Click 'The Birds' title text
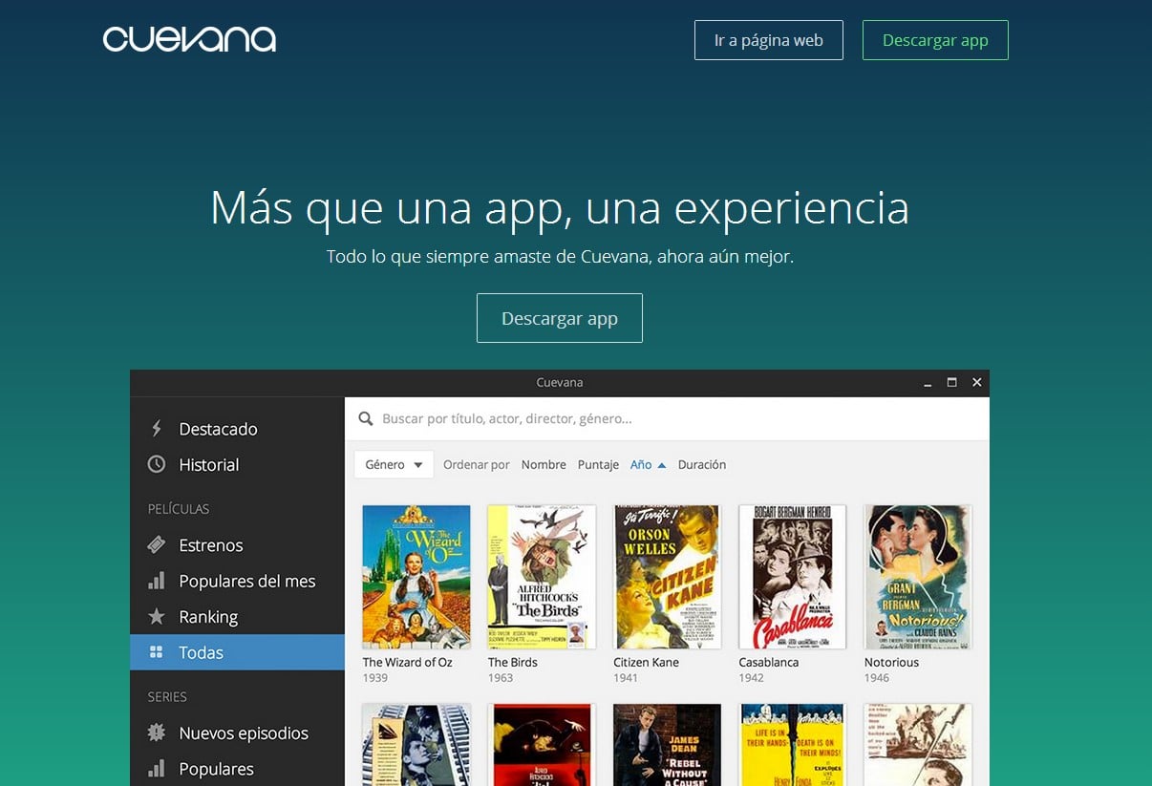1152x786 pixels. 513,662
